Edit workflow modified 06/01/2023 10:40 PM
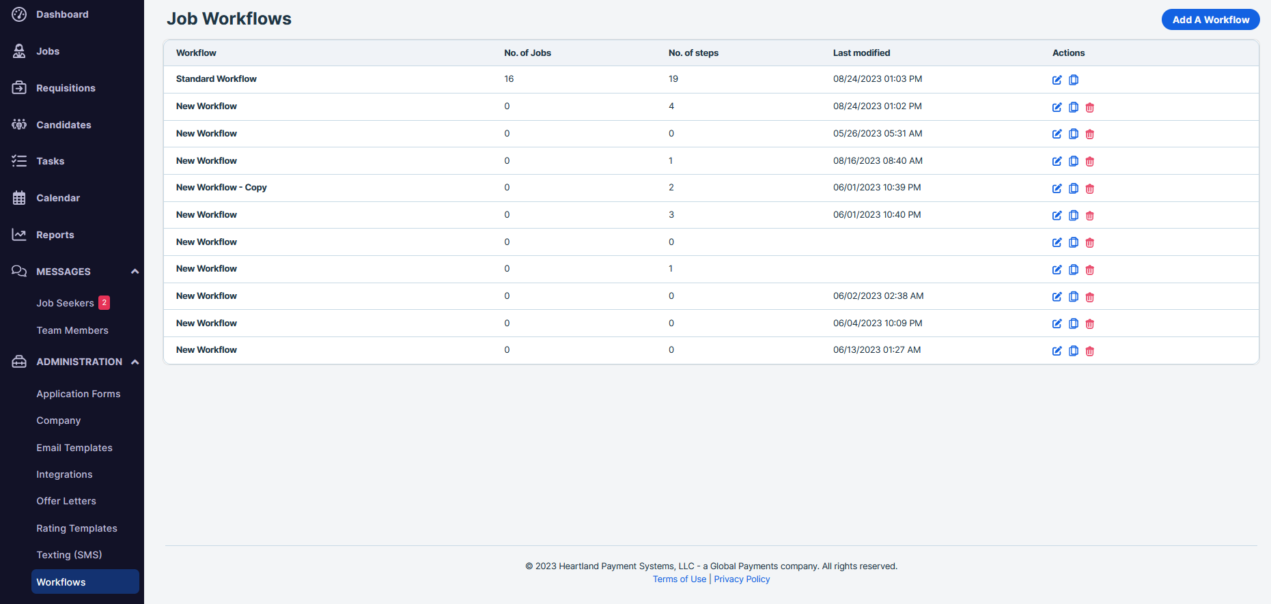 click(x=1057, y=216)
